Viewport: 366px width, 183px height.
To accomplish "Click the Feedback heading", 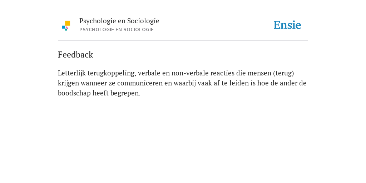I will 75,55.
